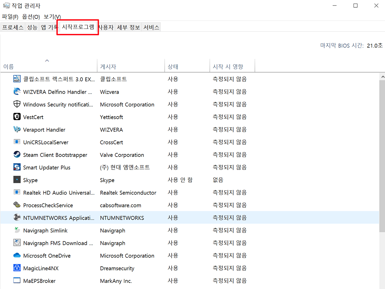Select the 시작프로그램 tab
Image resolution: width=385 pixels, height=289 pixels.
point(78,27)
